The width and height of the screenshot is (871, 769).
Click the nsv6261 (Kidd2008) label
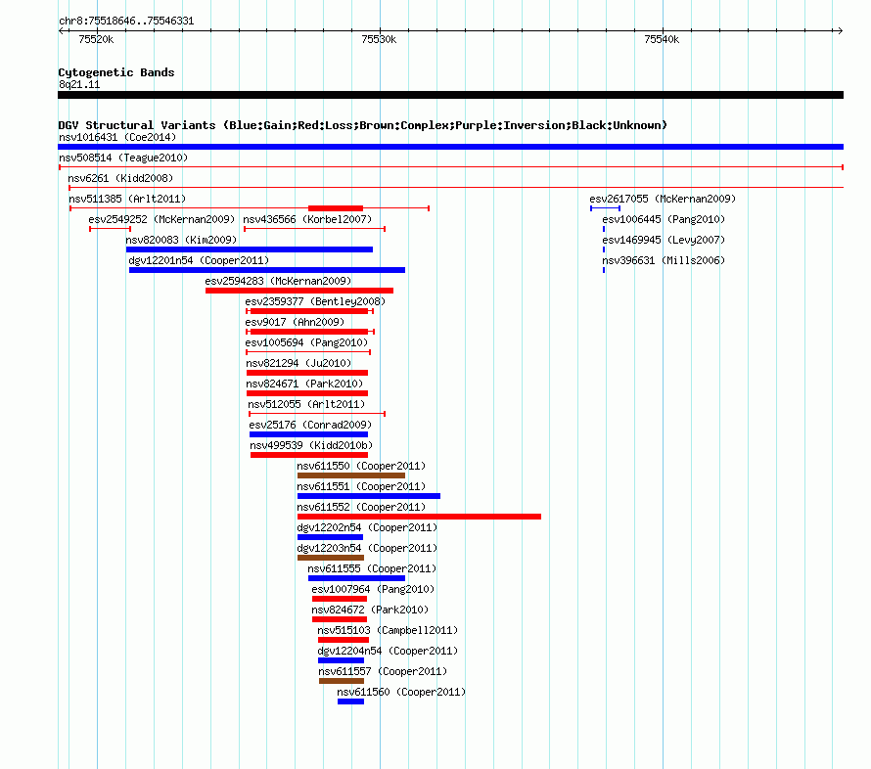[x=120, y=178]
